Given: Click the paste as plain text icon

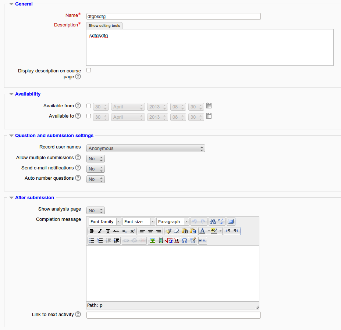Looking at the screenshot, I should pos(185,231).
